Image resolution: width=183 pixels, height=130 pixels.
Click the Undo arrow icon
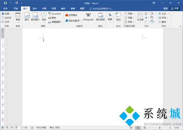[x=11, y=3]
